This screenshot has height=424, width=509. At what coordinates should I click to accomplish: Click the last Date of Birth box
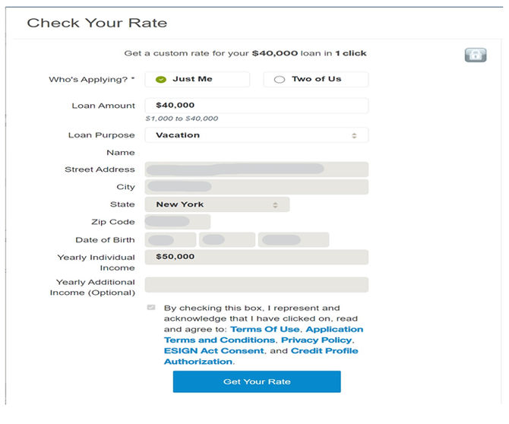tap(293, 240)
